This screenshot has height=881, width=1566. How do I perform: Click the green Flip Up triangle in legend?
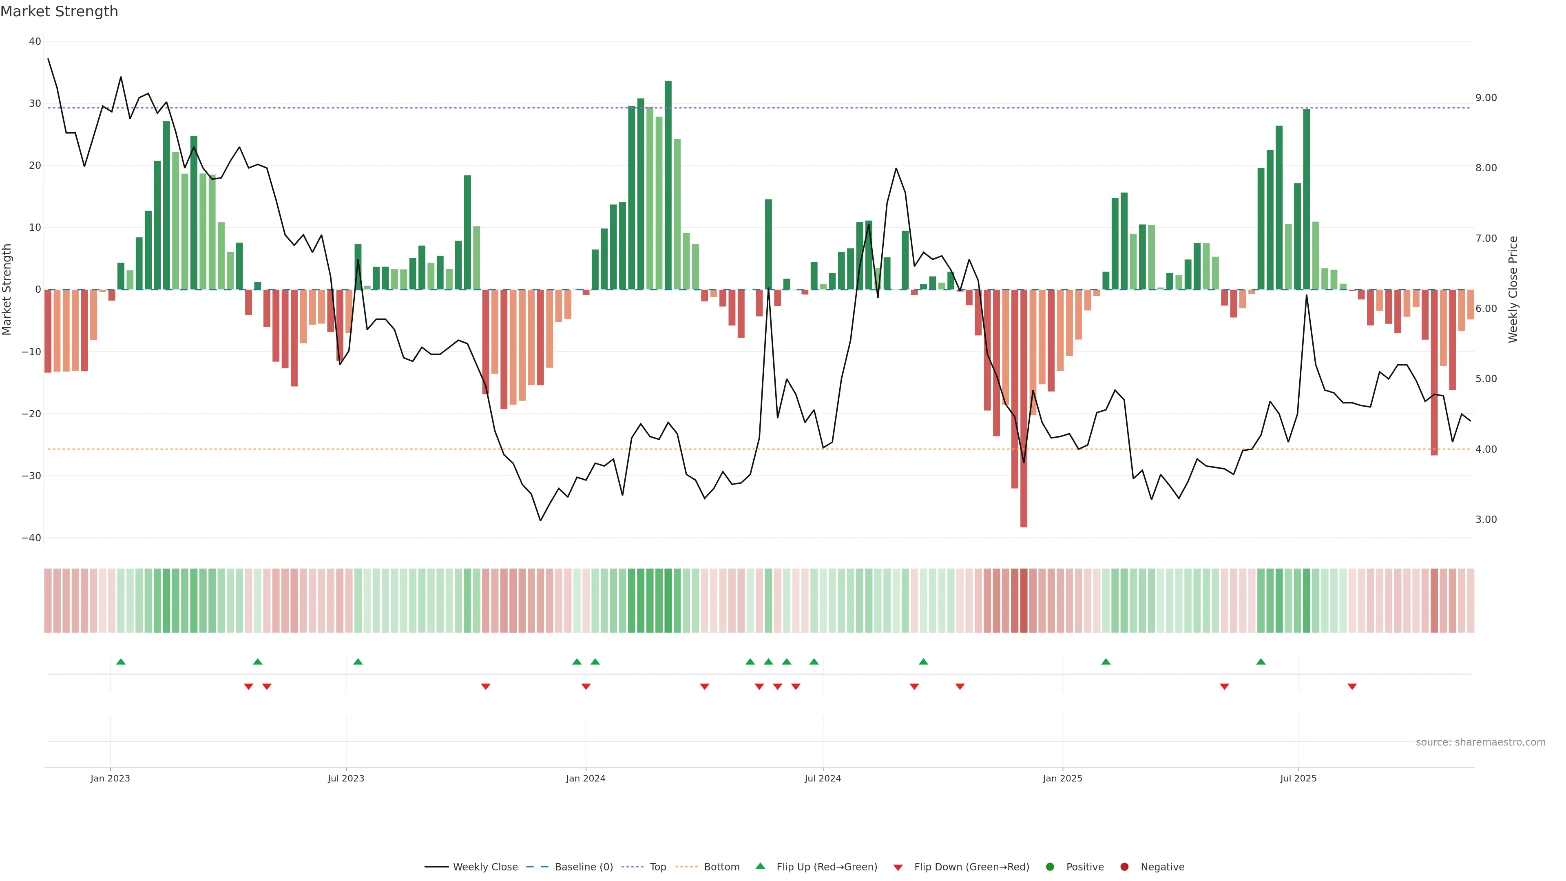coord(760,866)
